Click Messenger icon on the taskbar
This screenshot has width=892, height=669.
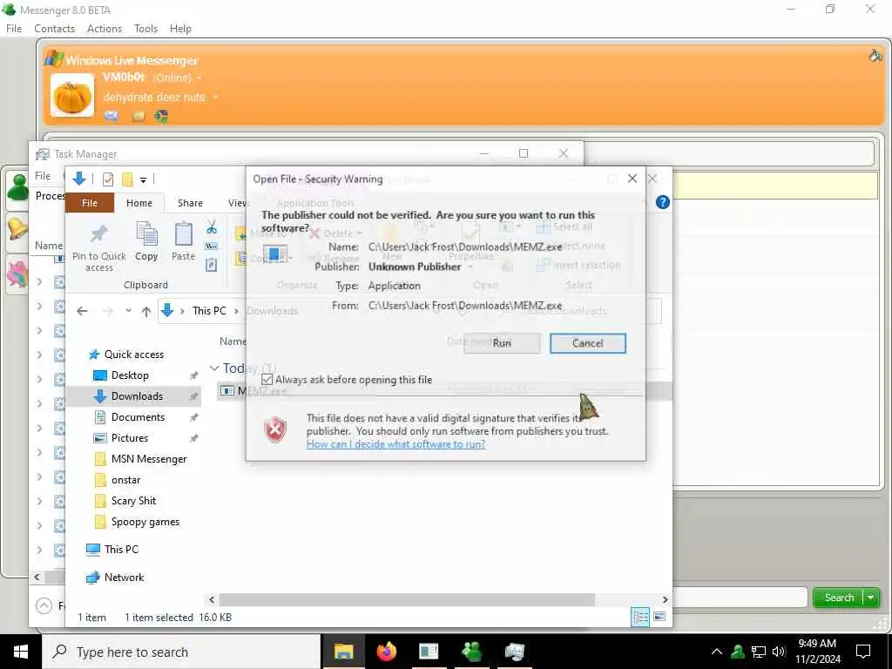tap(471, 652)
